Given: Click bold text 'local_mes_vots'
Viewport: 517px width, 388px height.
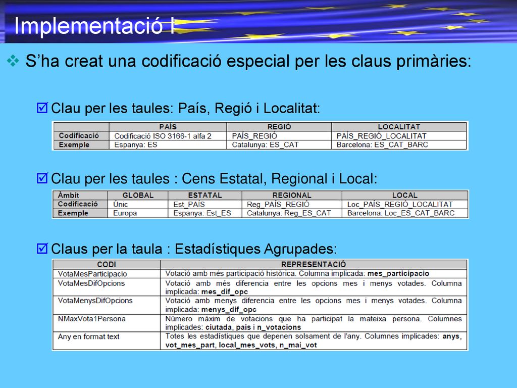Looking at the screenshot, I should [247, 345].
